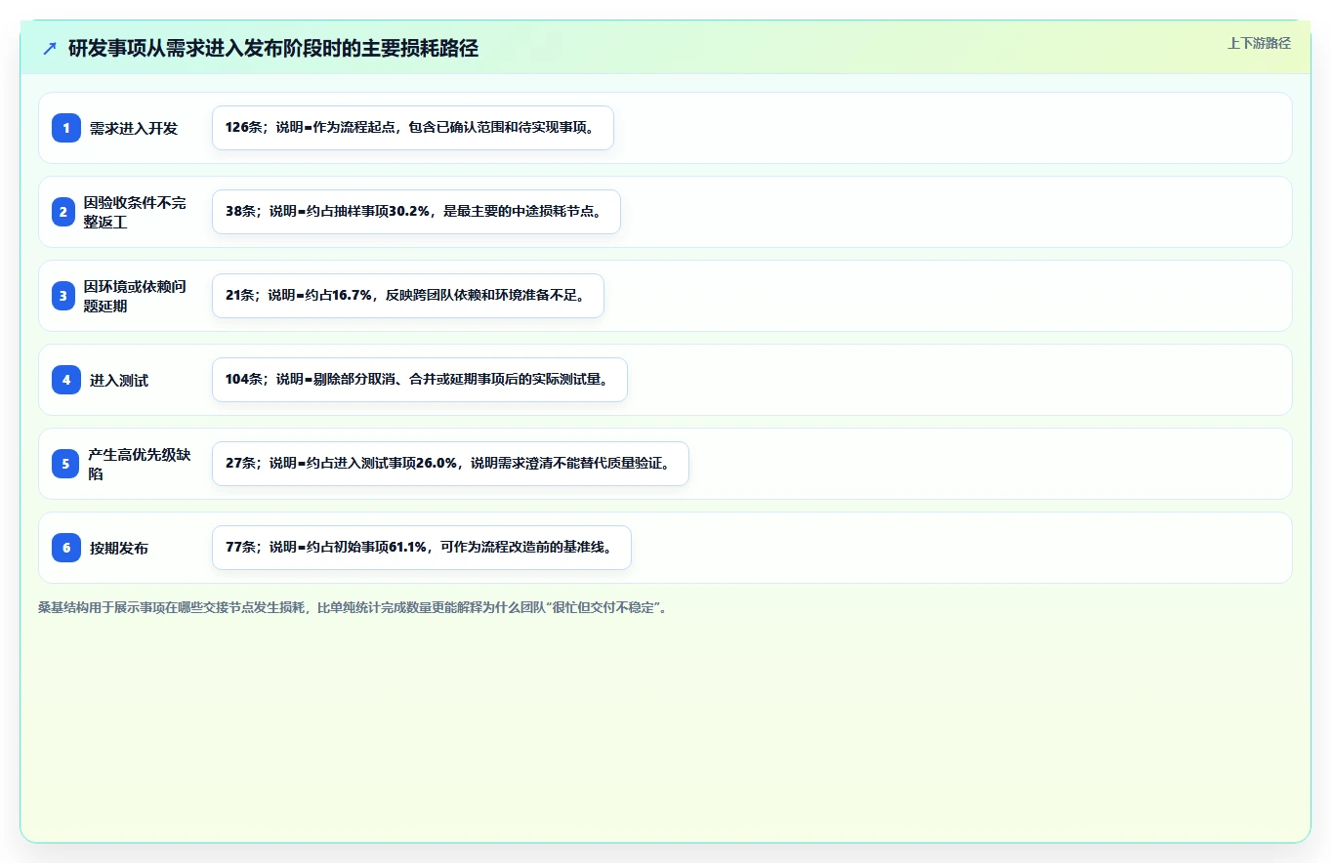The height and width of the screenshot is (863, 1331).
Task: Select the 按期发布 step label
Action: (x=119, y=548)
